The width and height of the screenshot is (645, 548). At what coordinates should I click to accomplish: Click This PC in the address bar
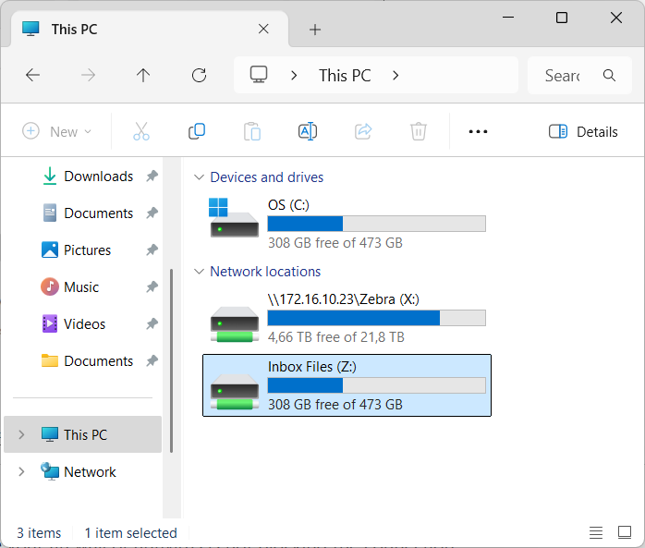coord(345,76)
